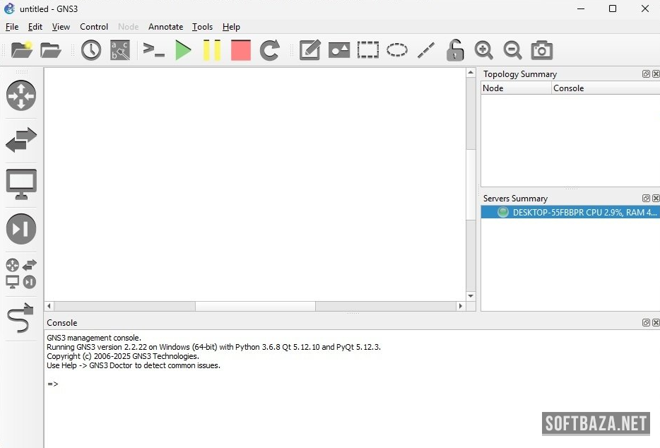The image size is (660, 448).
Task: Toggle the lock/unlock items padlock icon
Action: click(455, 50)
